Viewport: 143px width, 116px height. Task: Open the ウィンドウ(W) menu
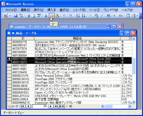111,10
